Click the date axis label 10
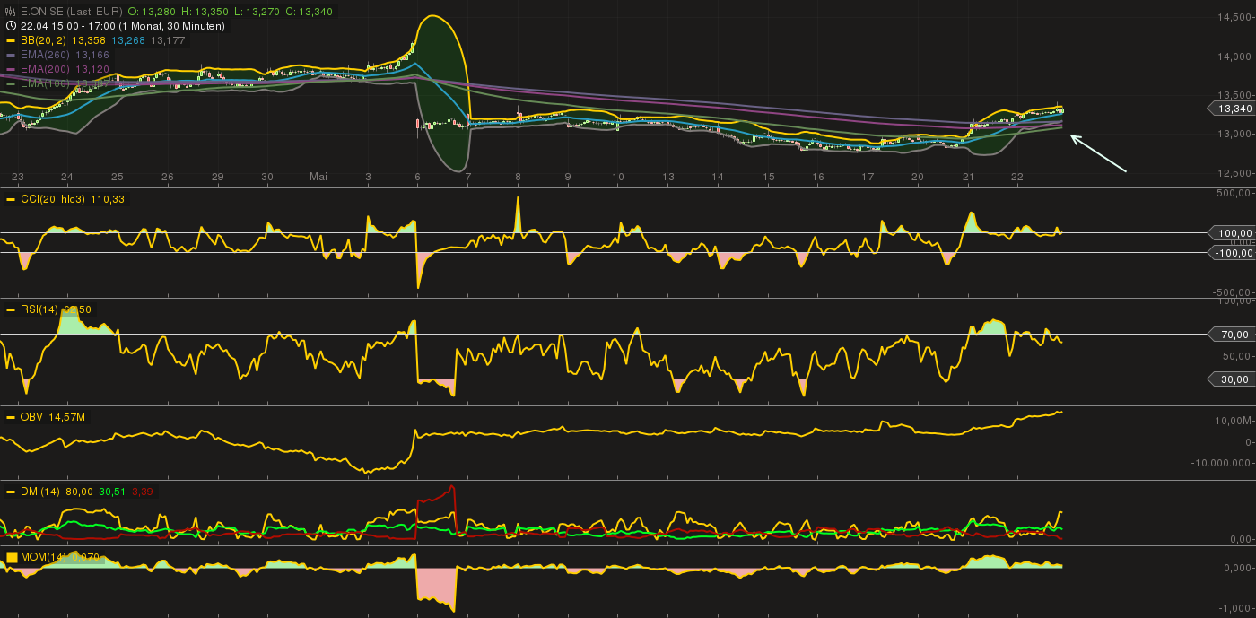 (618, 178)
